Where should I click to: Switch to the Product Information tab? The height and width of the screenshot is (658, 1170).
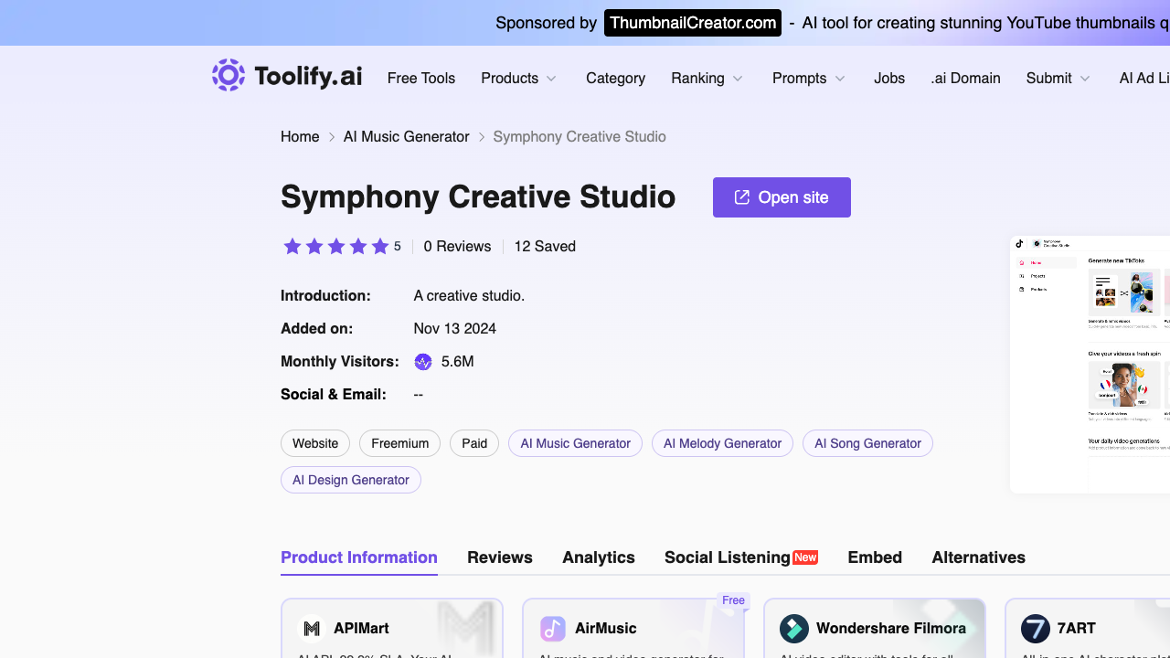359,557
